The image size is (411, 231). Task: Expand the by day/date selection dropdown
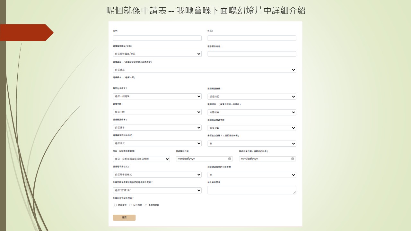141,159
